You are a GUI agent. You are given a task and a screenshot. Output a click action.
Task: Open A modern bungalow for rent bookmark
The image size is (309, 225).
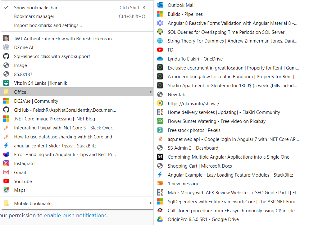point(231,77)
